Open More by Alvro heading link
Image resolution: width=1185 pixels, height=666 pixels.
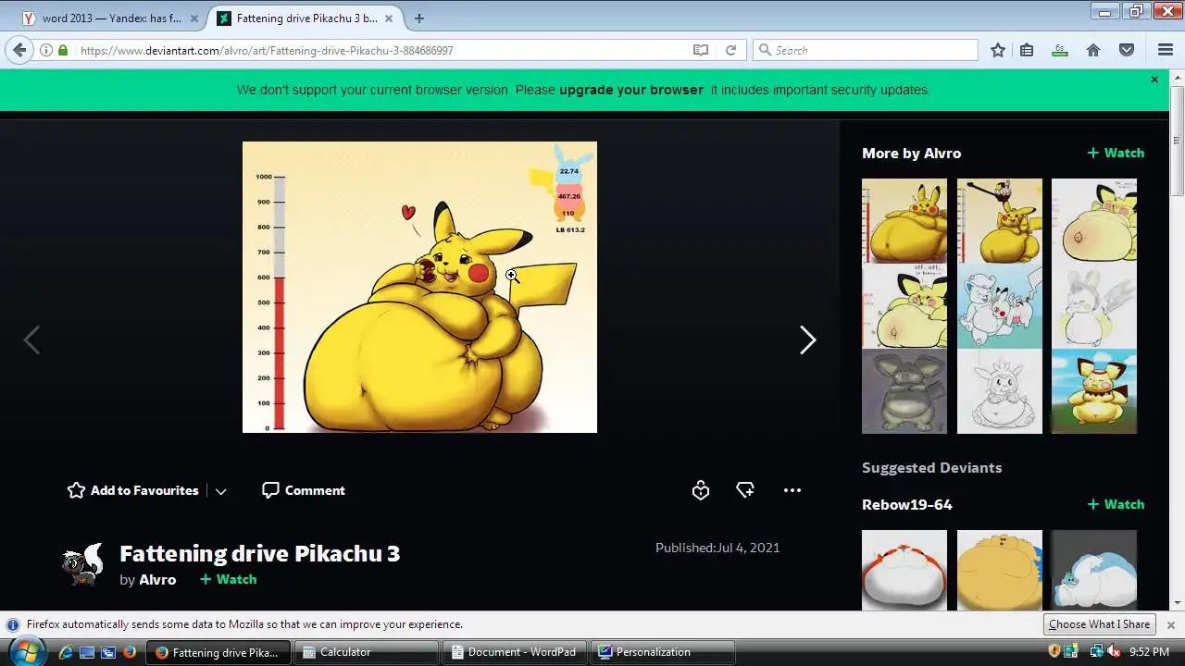tap(911, 153)
